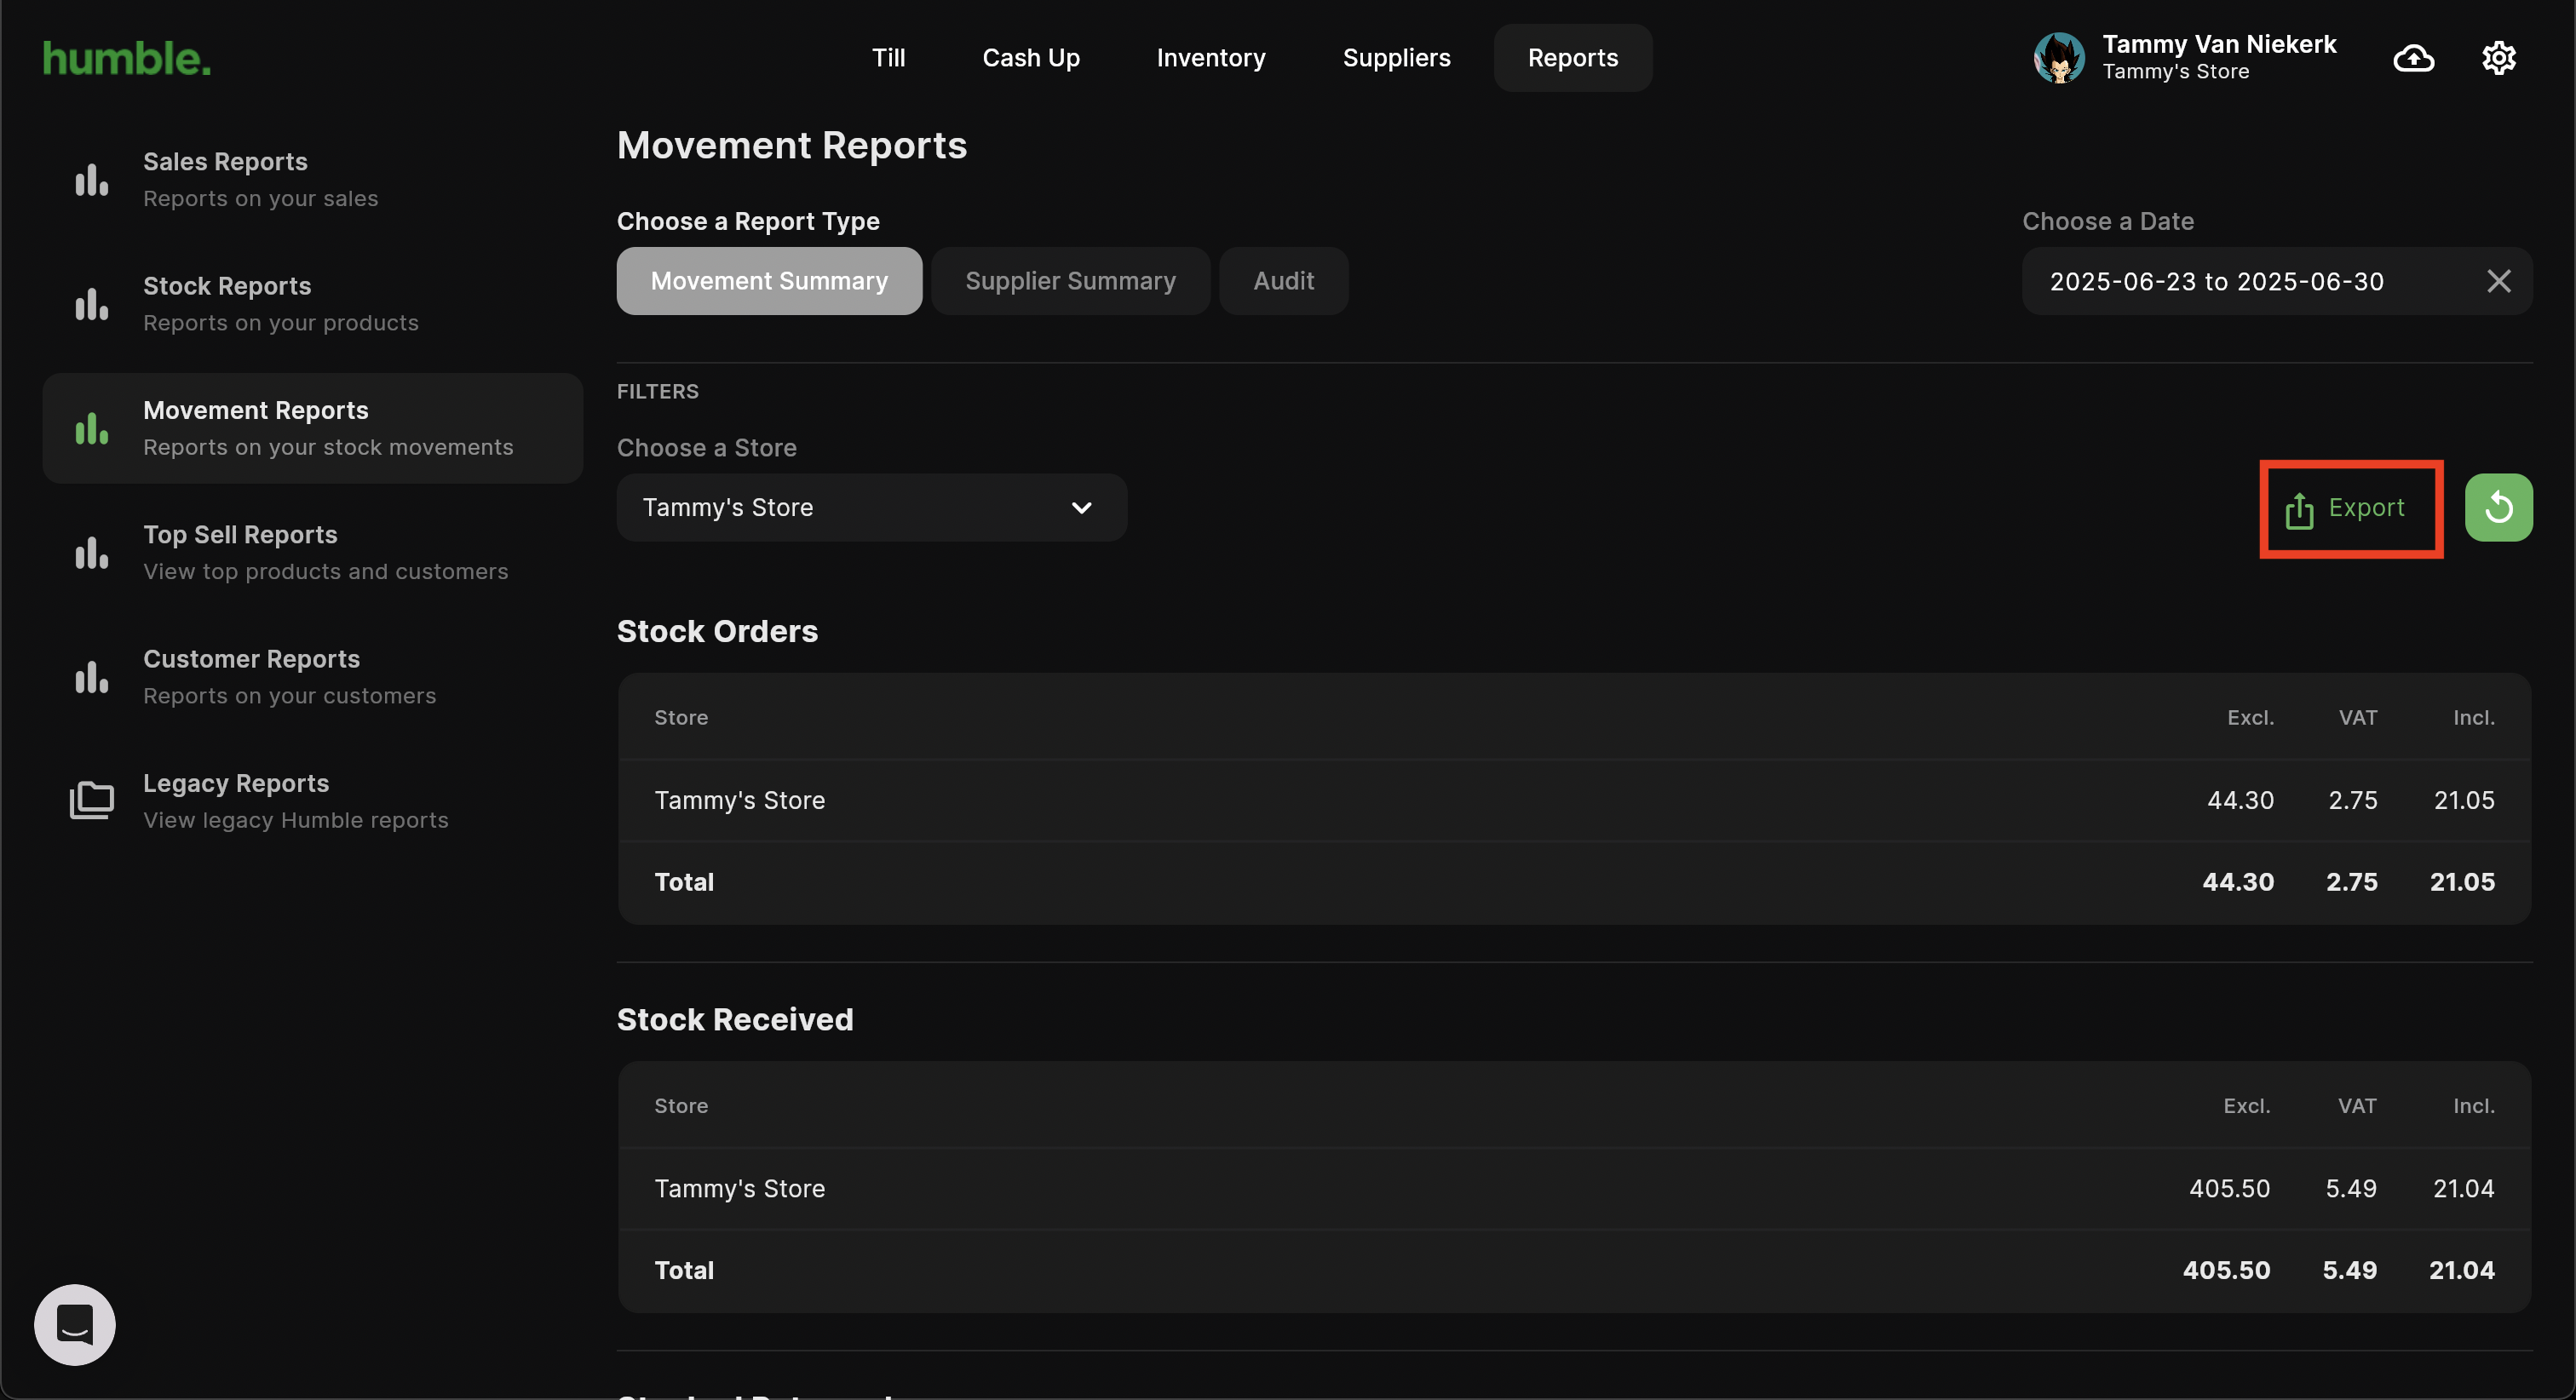Click the Stock Orders section heading
The image size is (2576, 1400).
tap(717, 631)
